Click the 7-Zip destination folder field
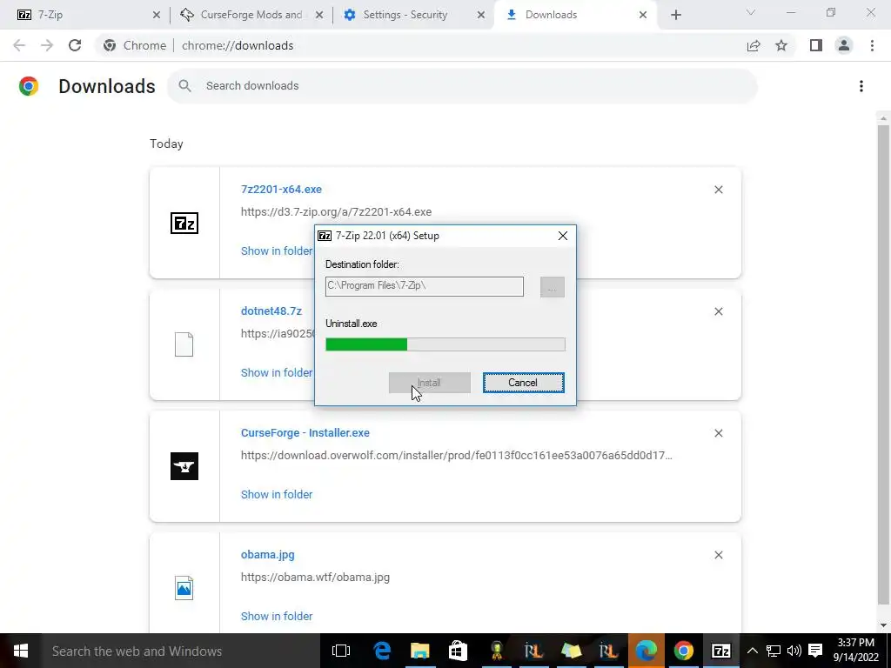 425,286
